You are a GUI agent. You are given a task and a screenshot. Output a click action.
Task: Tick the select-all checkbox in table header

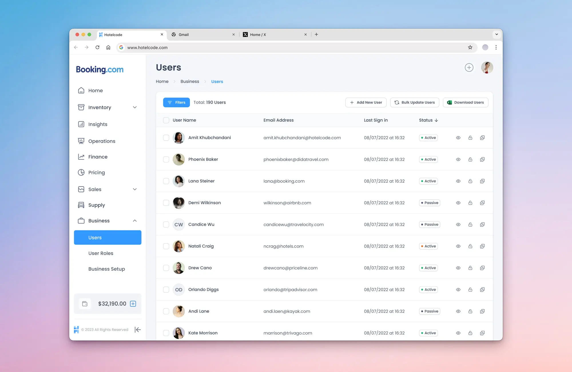tap(166, 120)
